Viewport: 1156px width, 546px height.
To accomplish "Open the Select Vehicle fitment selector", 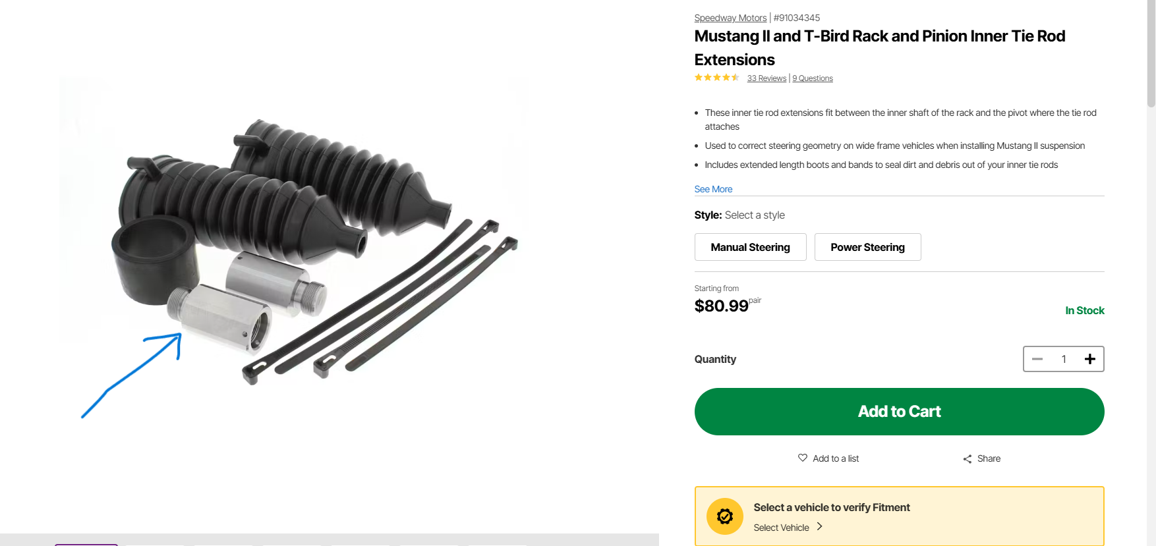I will coord(781,528).
